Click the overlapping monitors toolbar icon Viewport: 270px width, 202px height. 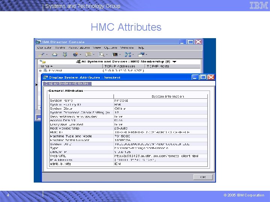click(141, 55)
